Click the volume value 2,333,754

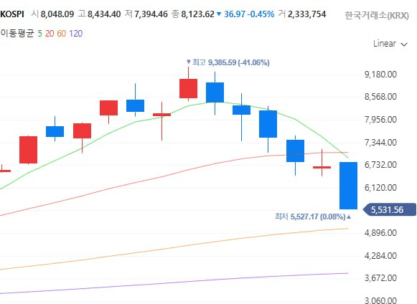[307, 14]
